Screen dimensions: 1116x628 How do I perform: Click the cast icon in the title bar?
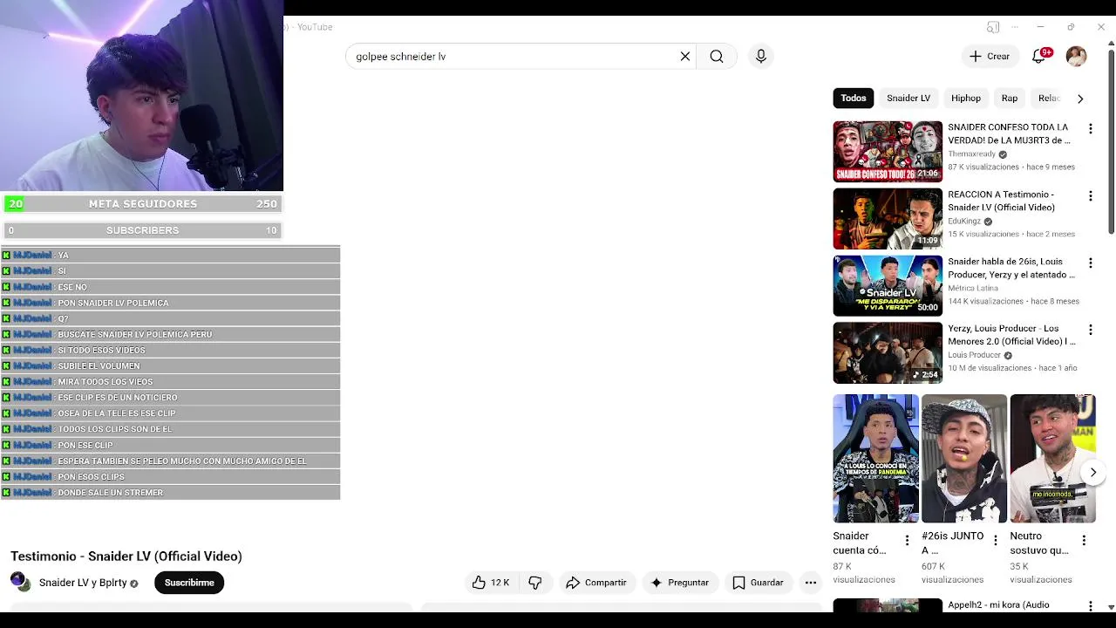point(993,27)
